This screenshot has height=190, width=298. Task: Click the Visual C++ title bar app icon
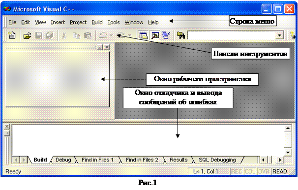[7, 9]
